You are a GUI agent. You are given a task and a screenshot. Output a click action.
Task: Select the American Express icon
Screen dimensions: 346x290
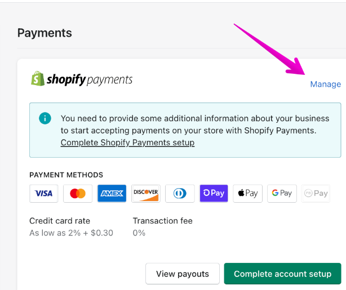point(112,193)
